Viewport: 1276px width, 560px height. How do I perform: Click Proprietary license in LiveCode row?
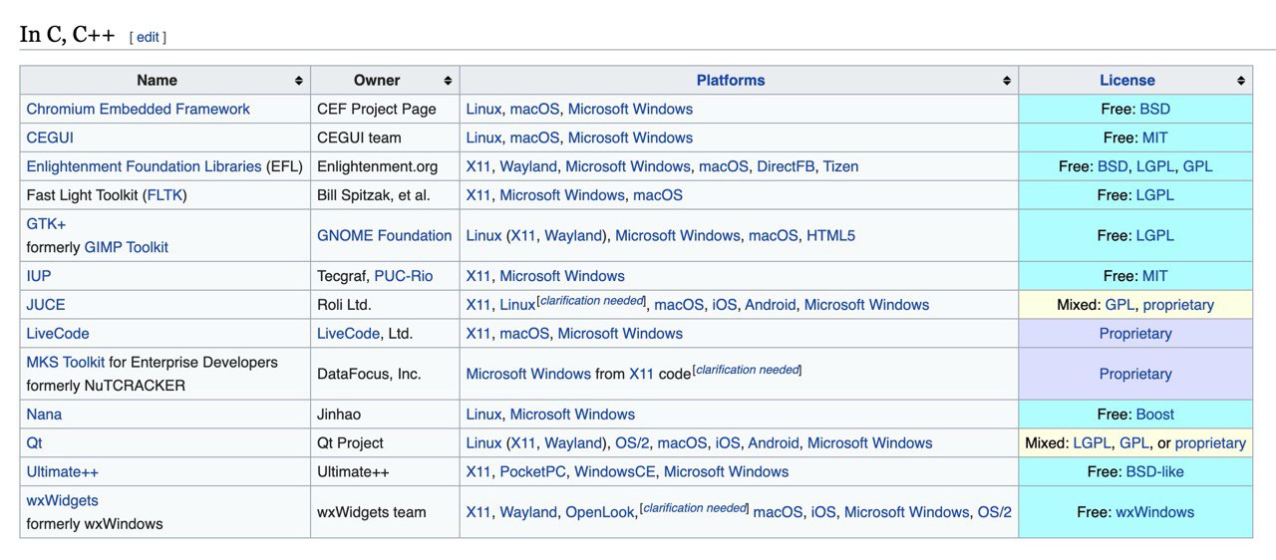coord(1134,334)
